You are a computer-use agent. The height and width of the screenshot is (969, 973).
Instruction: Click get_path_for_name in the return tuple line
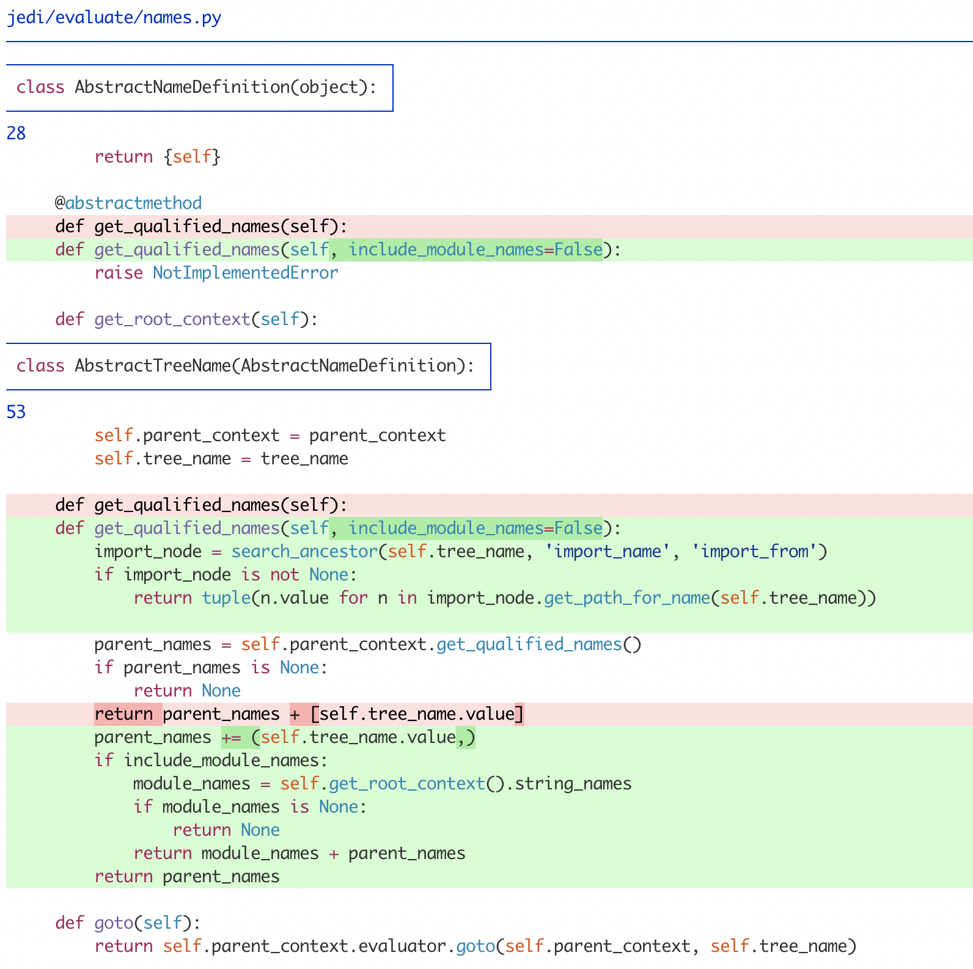click(627, 598)
